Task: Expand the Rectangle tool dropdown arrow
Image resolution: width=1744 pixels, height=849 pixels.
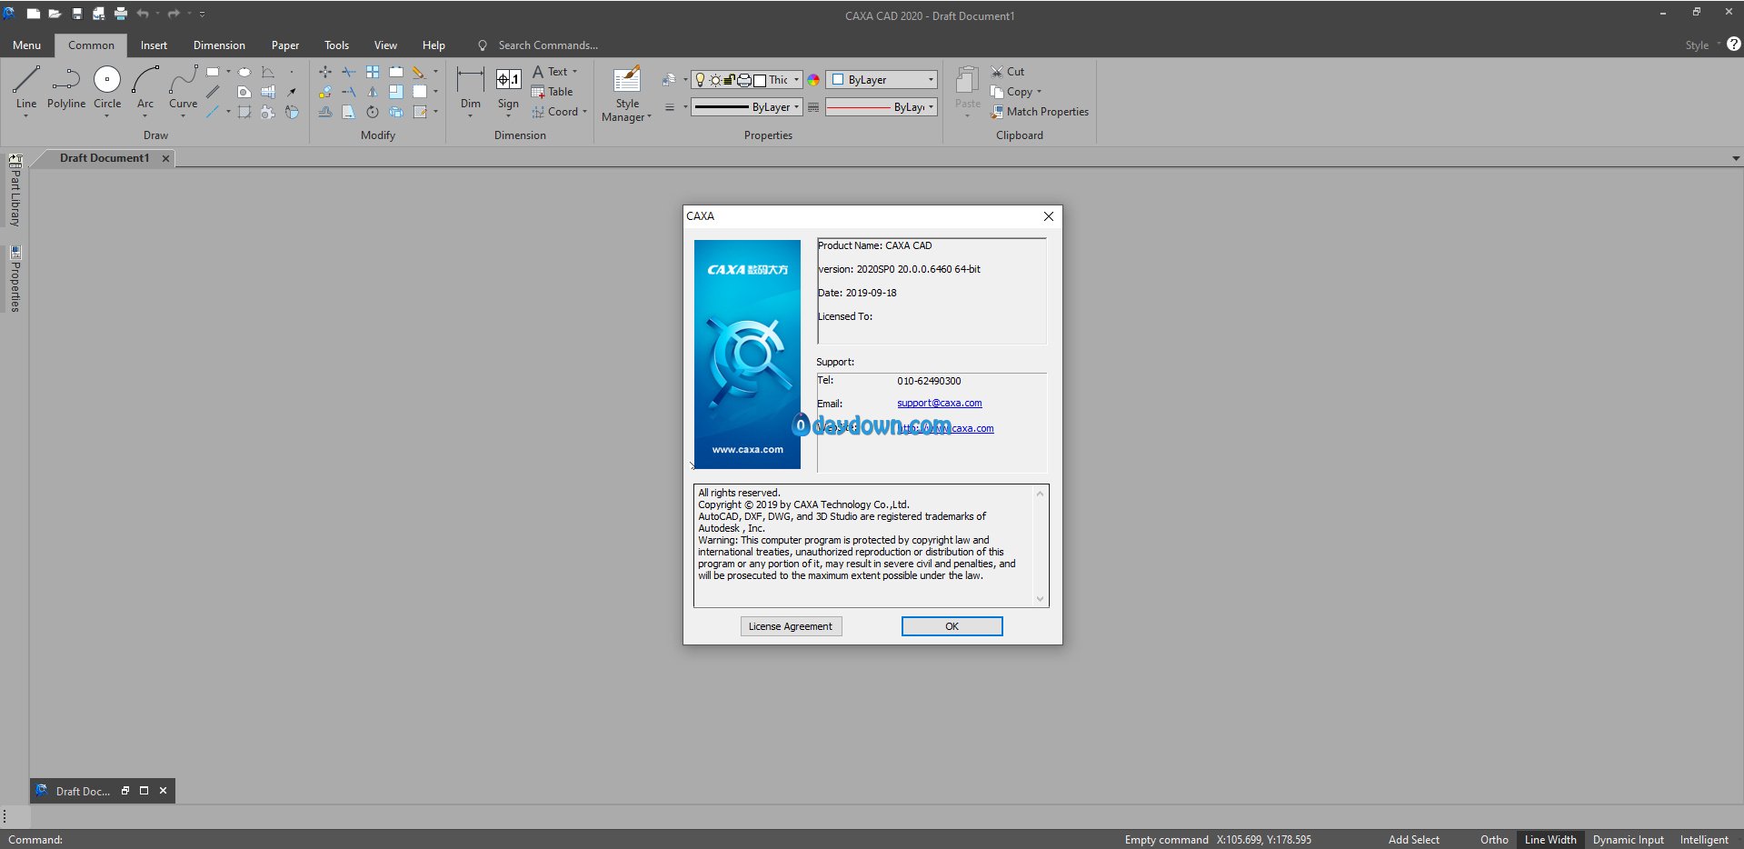Action: 228,72
